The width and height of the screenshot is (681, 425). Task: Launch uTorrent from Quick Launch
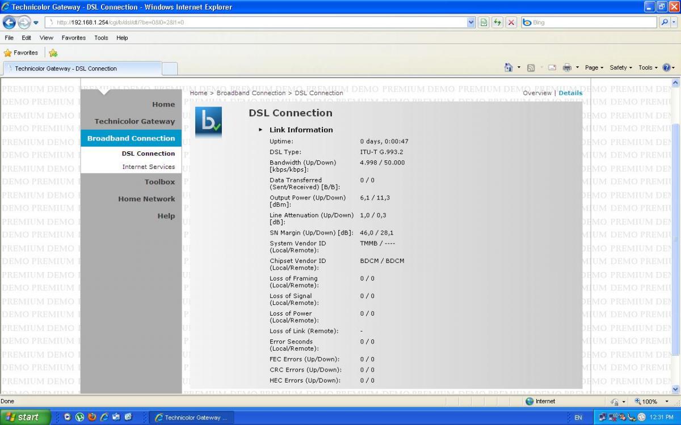tap(79, 417)
